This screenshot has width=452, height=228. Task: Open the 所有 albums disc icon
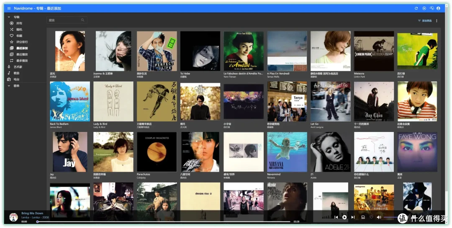(x=12, y=23)
